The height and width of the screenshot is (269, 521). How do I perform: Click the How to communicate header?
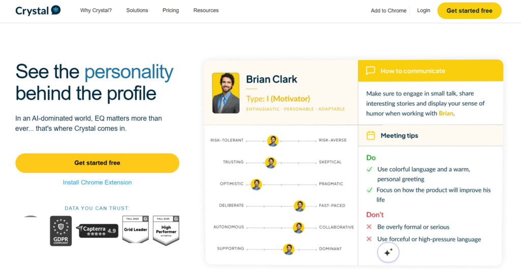click(413, 71)
